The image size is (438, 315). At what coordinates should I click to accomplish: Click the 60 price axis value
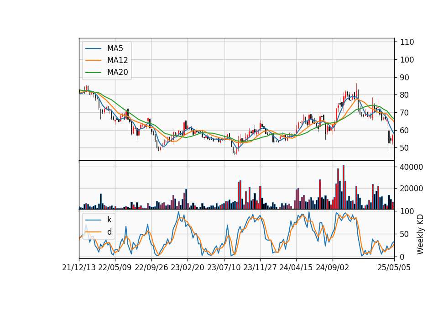tap(405, 130)
